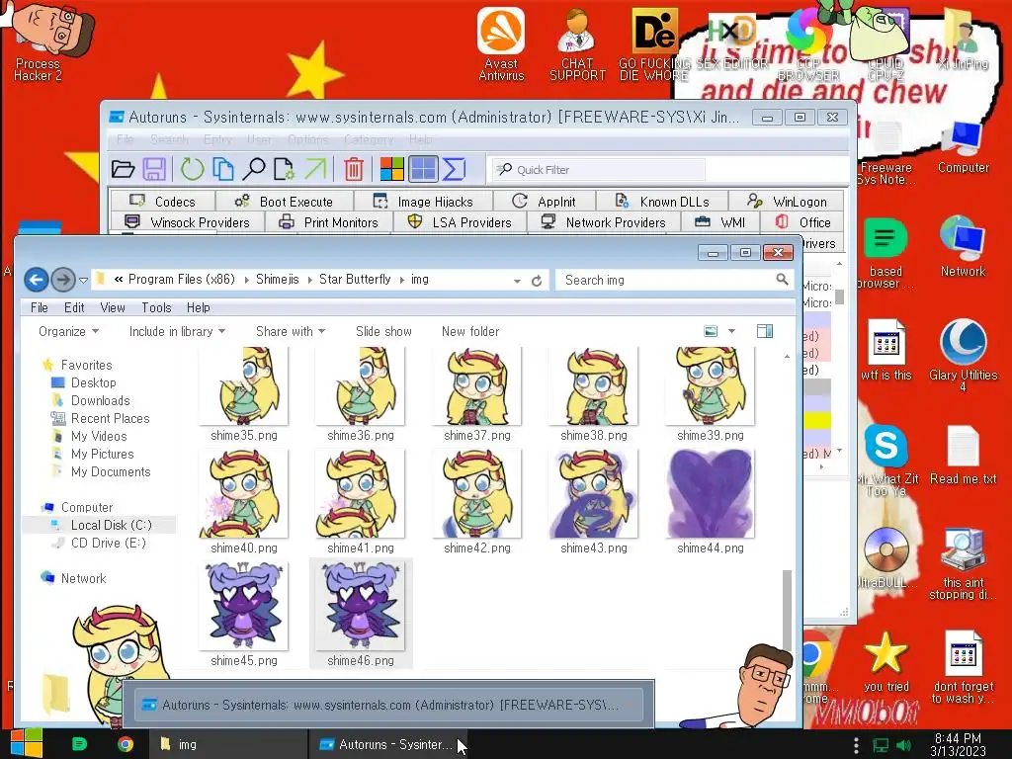The width and height of the screenshot is (1012, 759).
Task: Click the Copy icon in Autoruns toolbar
Action: (223, 169)
